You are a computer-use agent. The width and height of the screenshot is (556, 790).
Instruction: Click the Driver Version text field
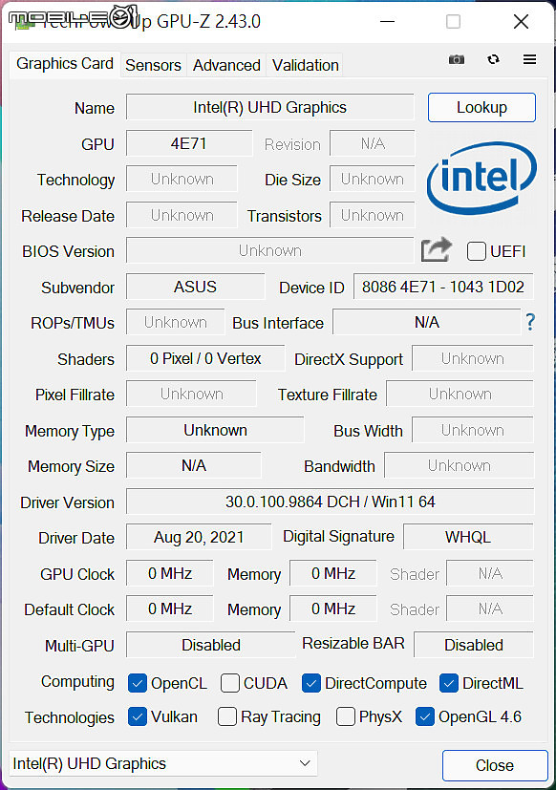coord(330,502)
